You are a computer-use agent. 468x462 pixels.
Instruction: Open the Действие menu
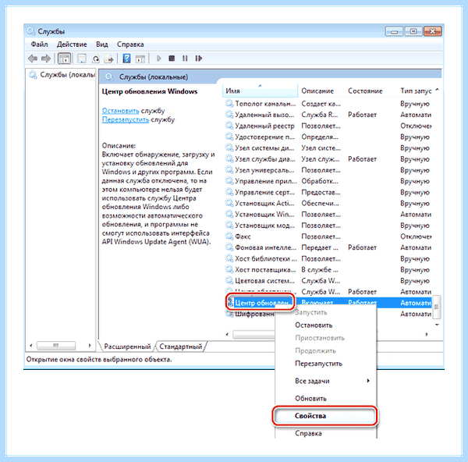pos(72,44)
